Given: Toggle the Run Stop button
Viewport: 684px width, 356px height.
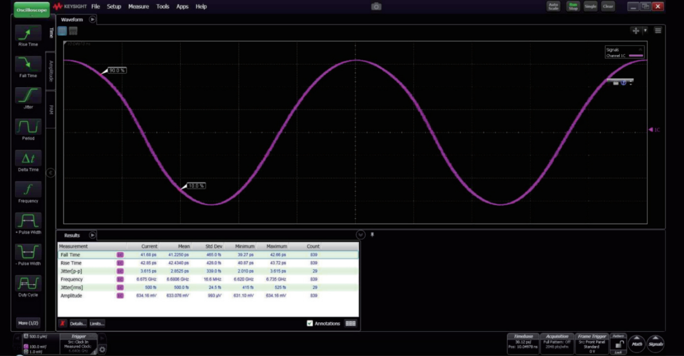Looking at the screenshot, I should (573, 7).
